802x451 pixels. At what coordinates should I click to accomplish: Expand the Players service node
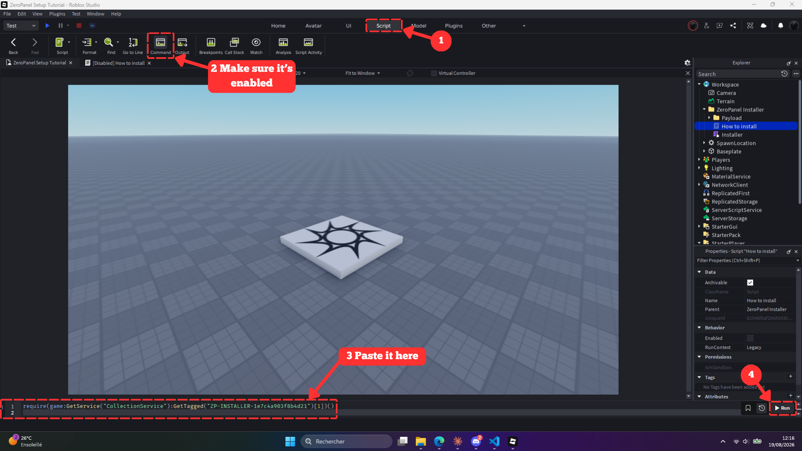(x=699, y=160)
